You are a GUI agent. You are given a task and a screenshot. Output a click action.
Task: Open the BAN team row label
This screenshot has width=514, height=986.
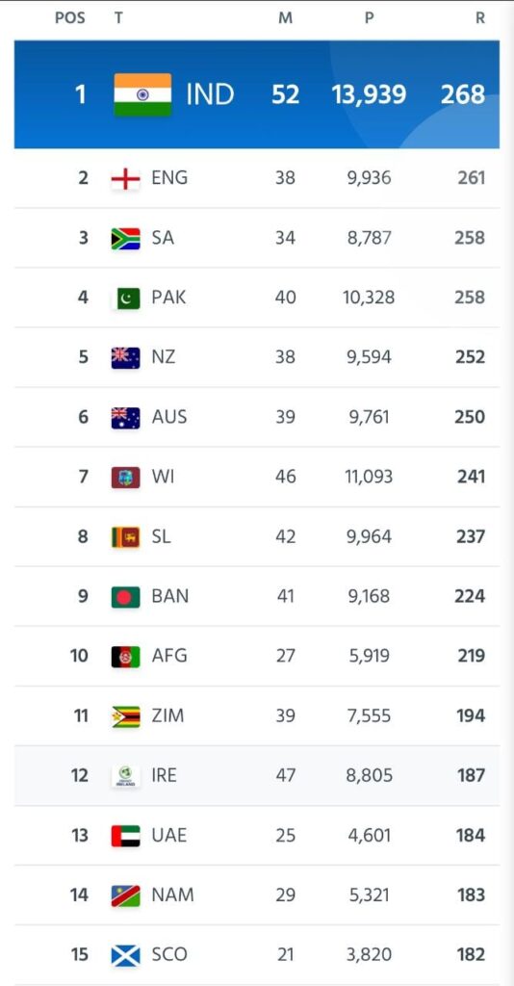169,596
